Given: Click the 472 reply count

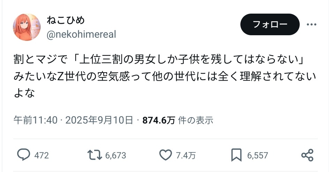Looking at the screenshot, I should (x=42, y=156).
